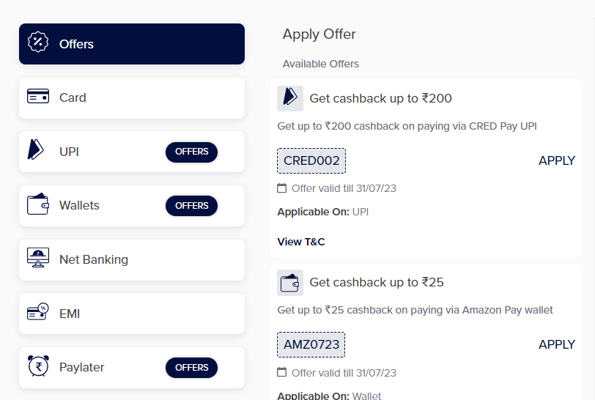
Task: Open the Card payment option
Action: coord(132,98)
